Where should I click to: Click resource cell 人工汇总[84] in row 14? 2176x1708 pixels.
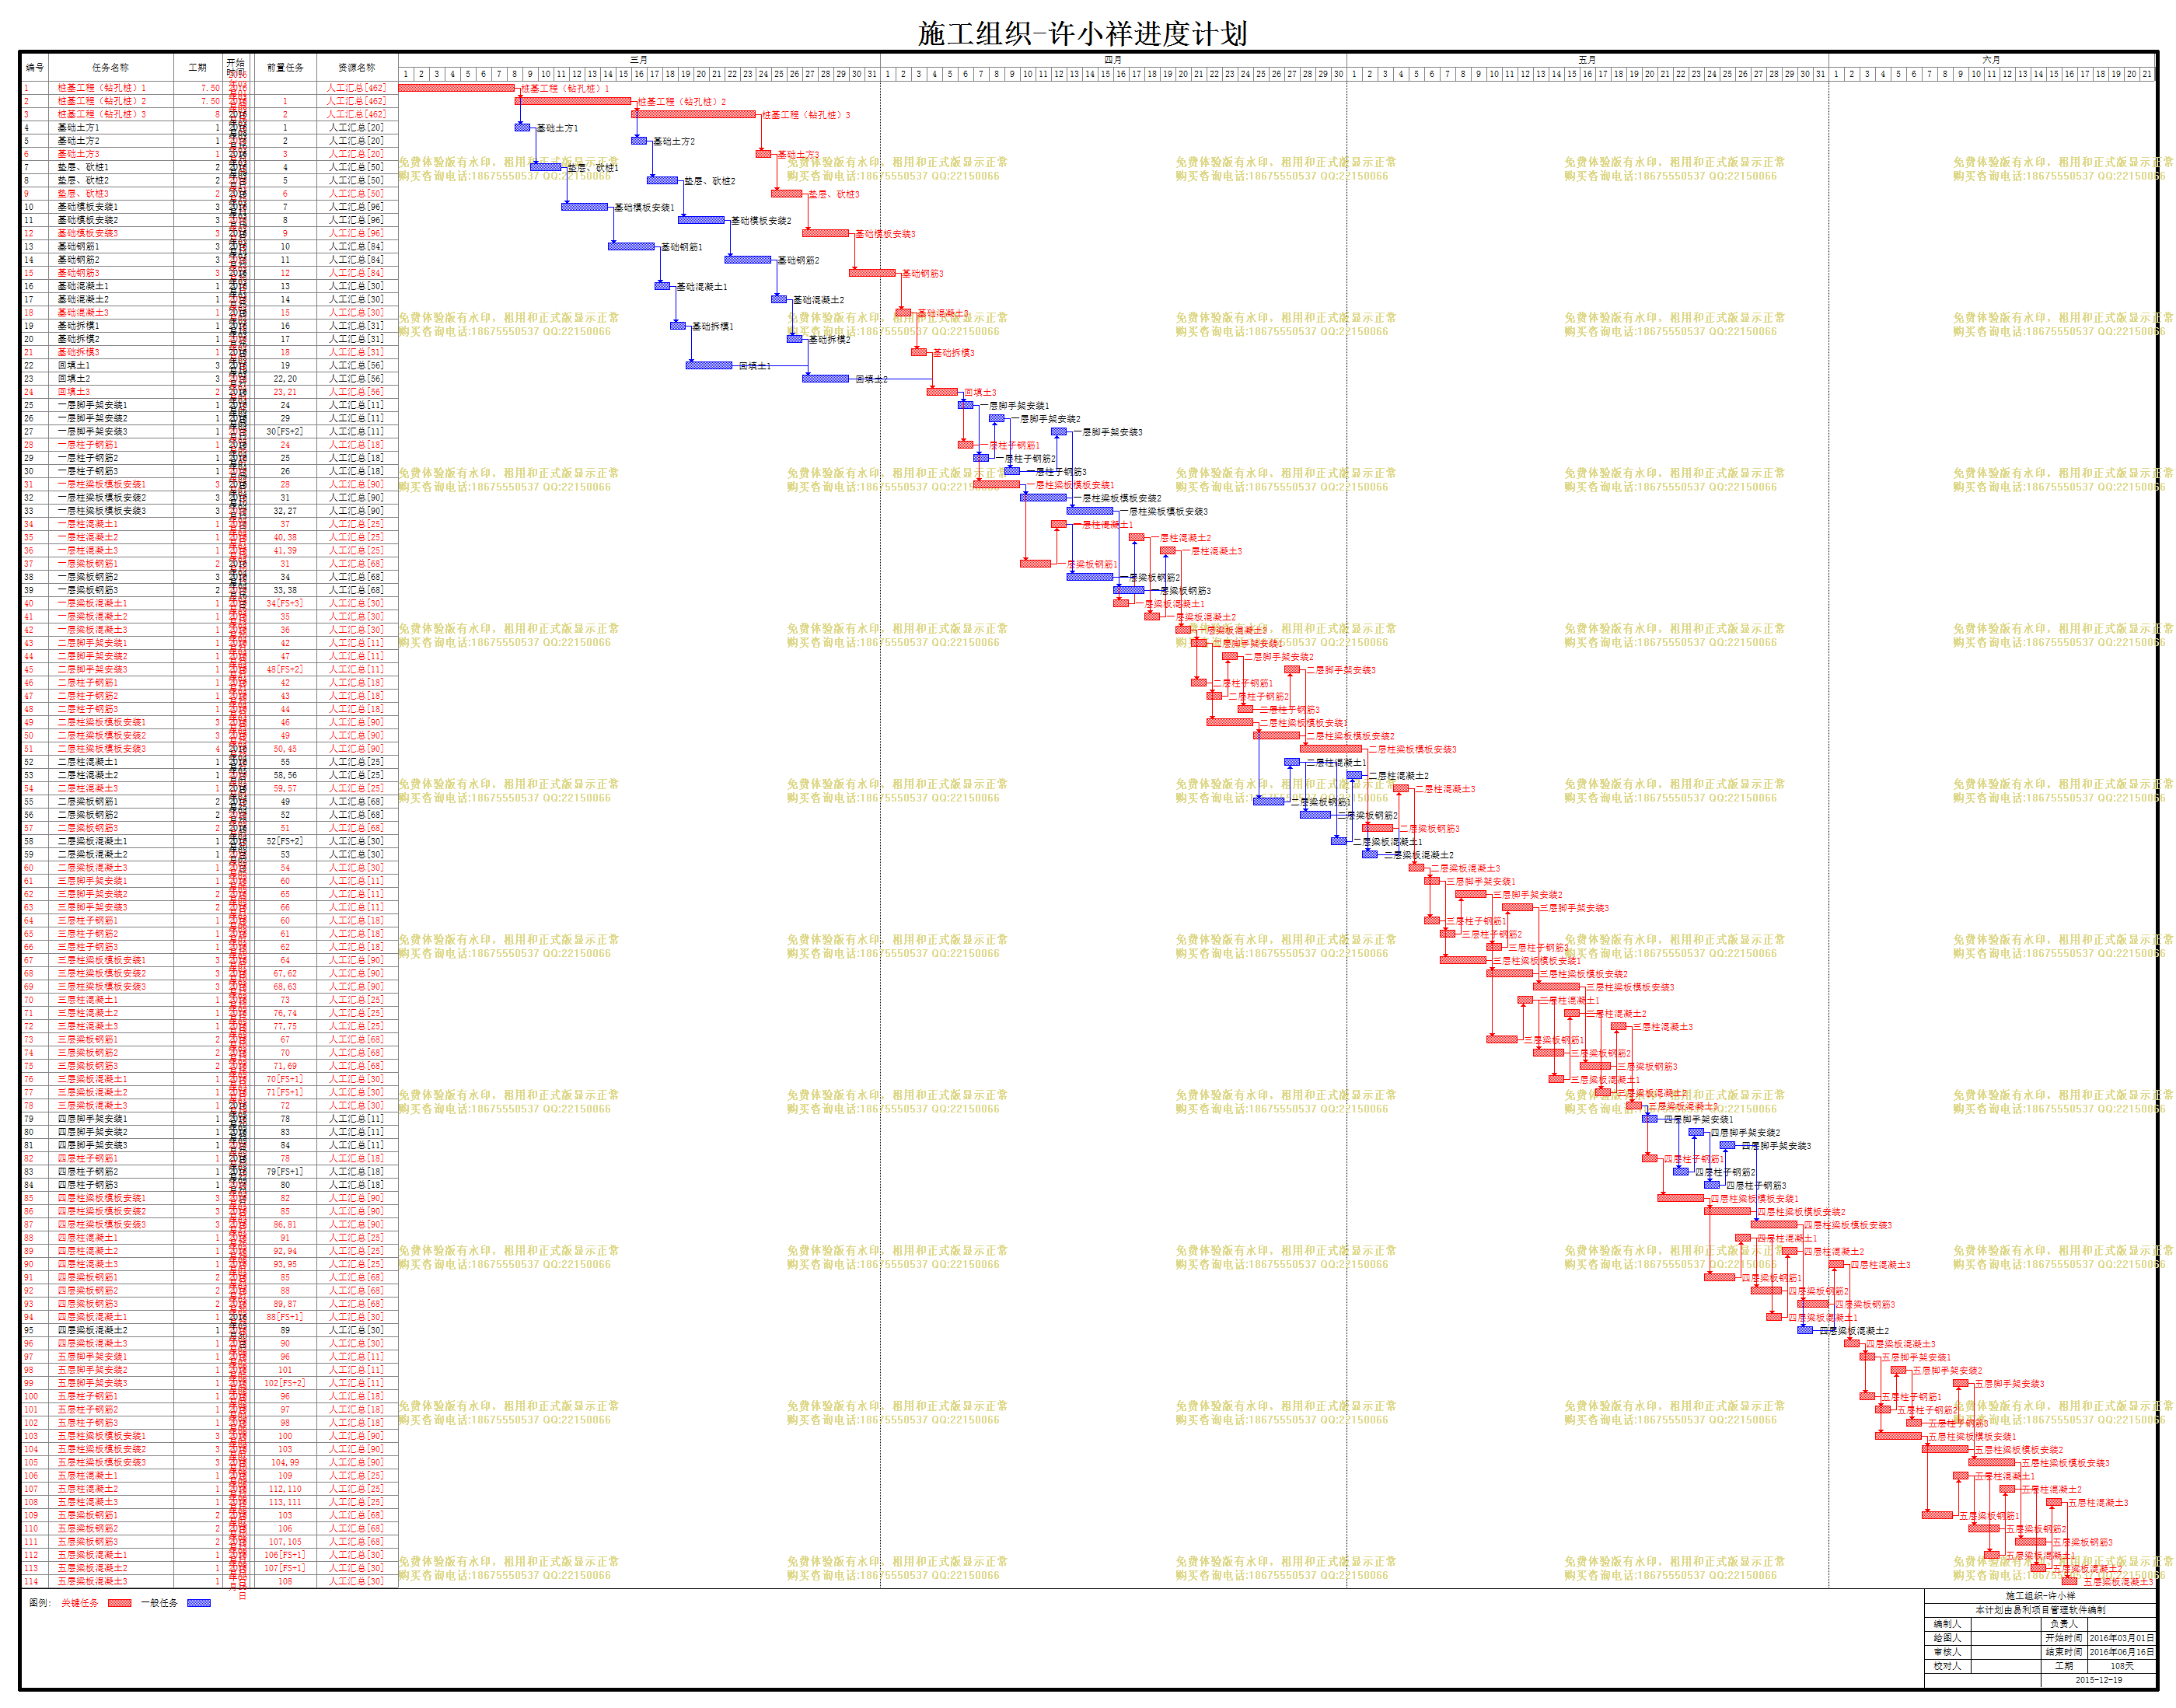pyautogui.click(x=356, y=259)
